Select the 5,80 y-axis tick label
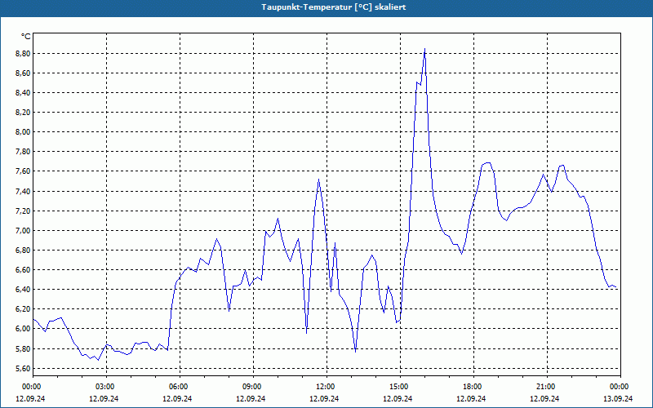 23,349
